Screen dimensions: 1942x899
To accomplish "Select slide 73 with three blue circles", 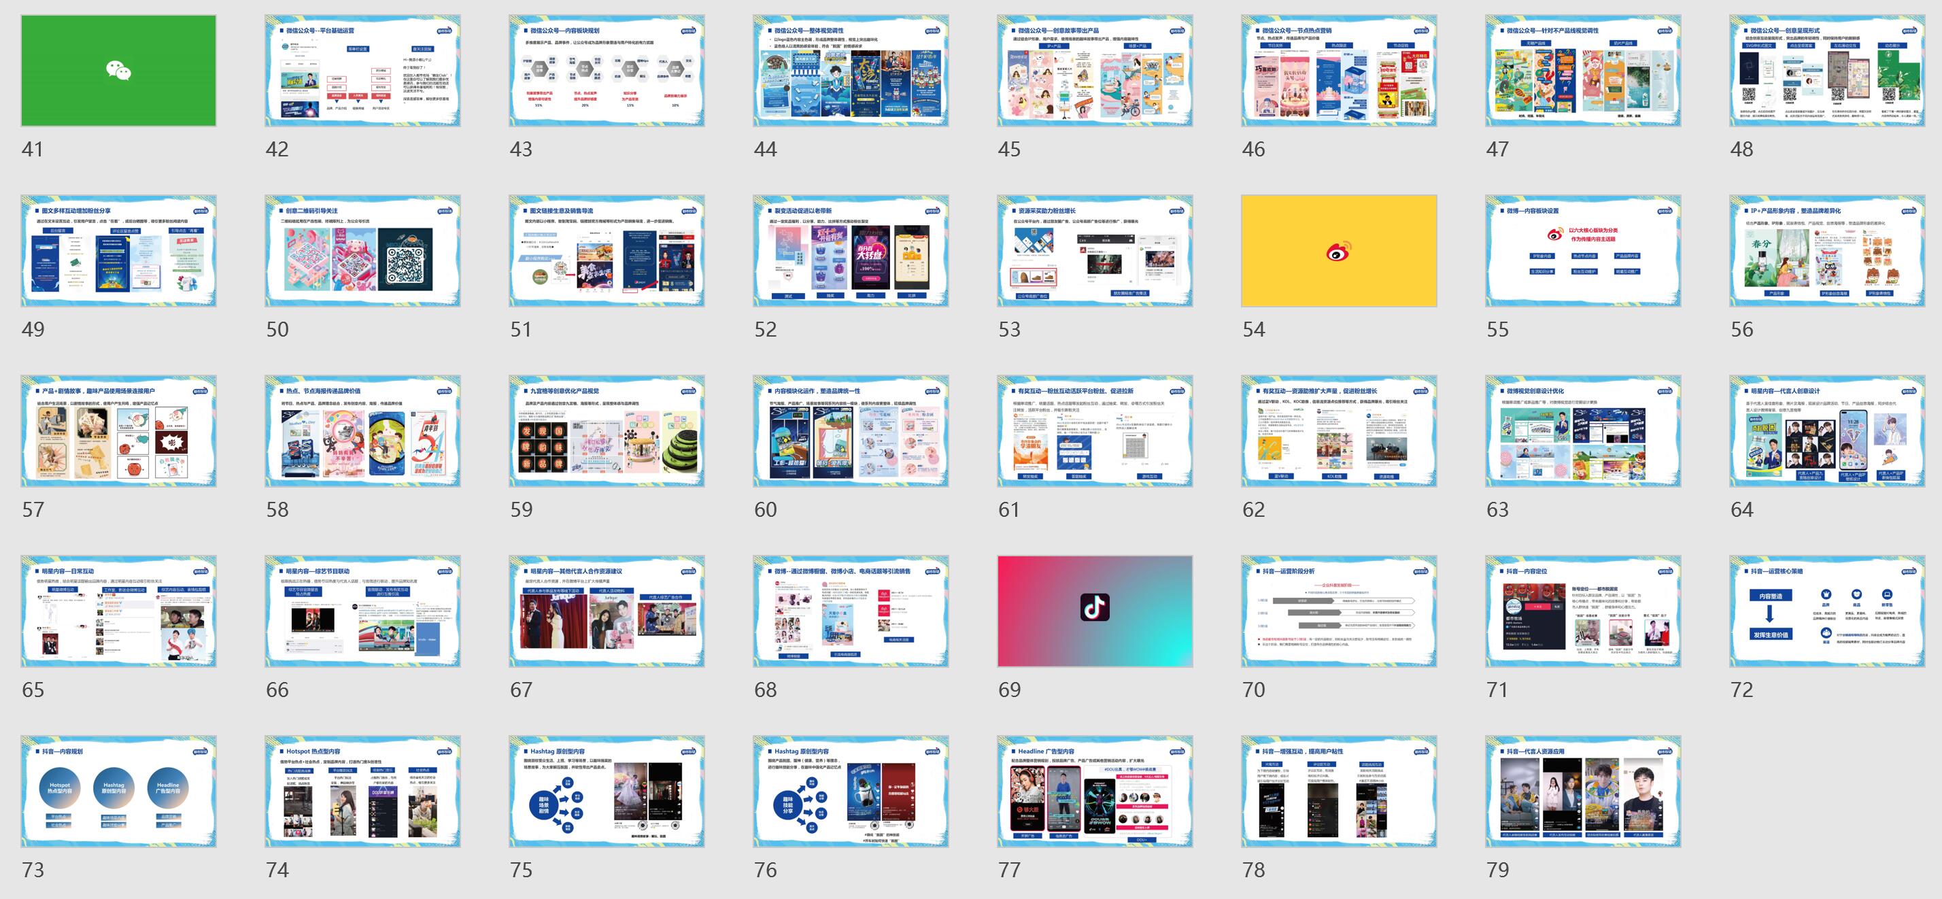I will (118, 792).
